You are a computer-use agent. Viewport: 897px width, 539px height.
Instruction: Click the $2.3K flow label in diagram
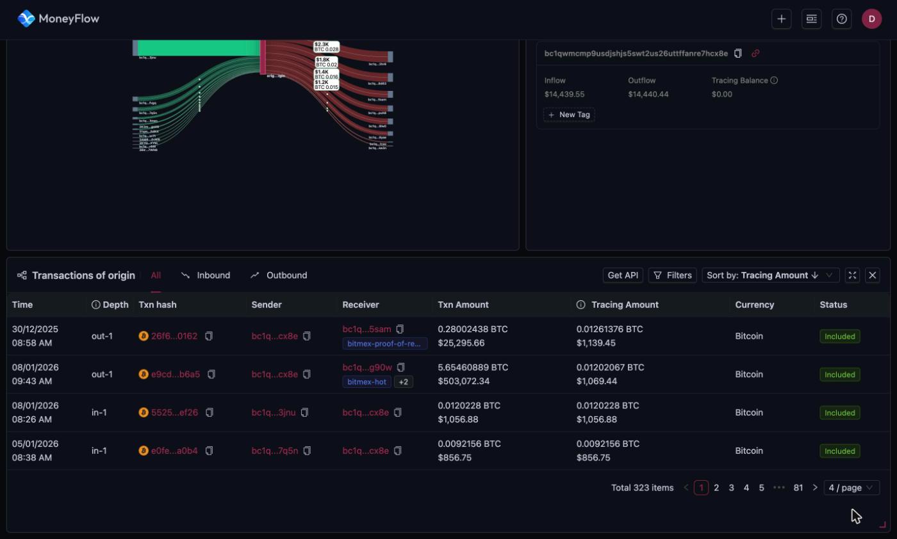[326, 47]
